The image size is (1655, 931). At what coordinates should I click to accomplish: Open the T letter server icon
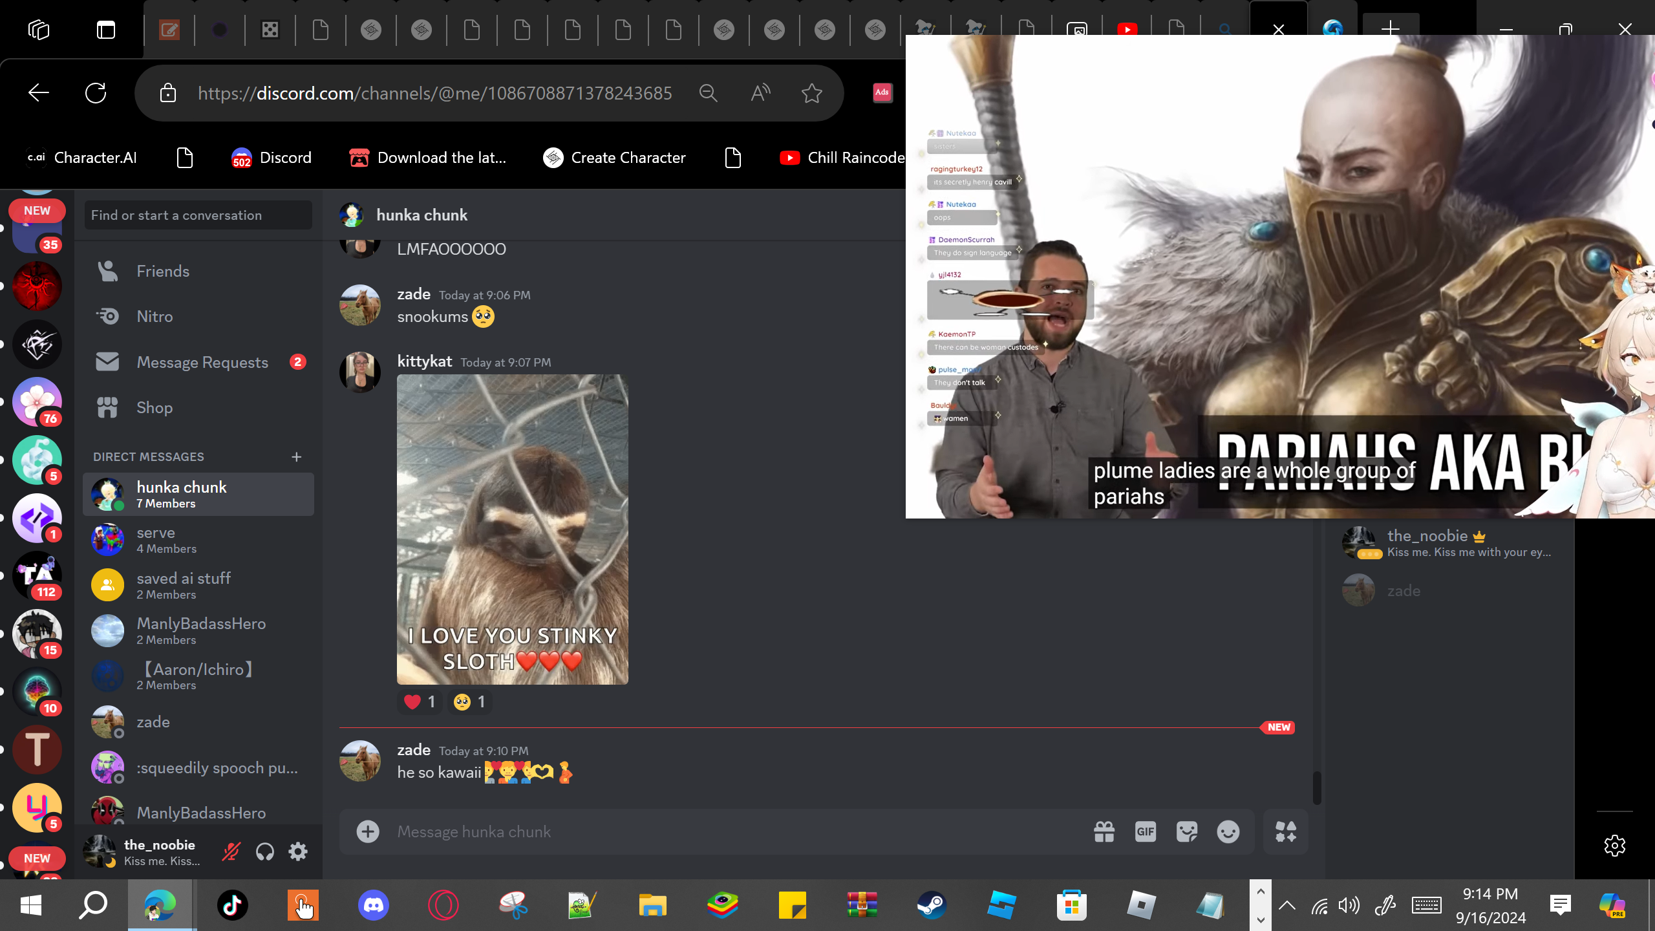point(37,749)
